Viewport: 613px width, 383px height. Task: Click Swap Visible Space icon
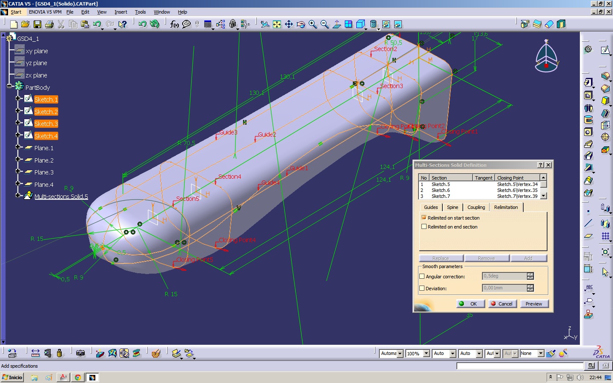tap(398, 24)
